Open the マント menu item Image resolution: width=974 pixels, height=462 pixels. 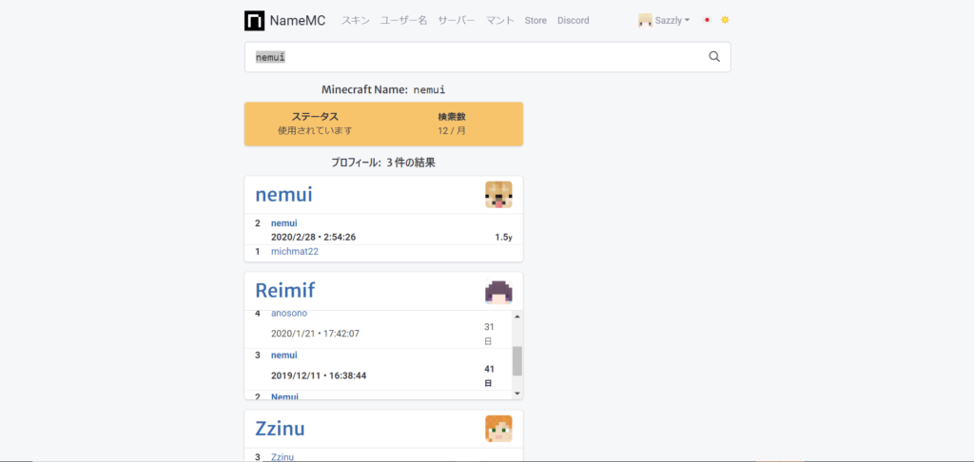tap(500, 21)
